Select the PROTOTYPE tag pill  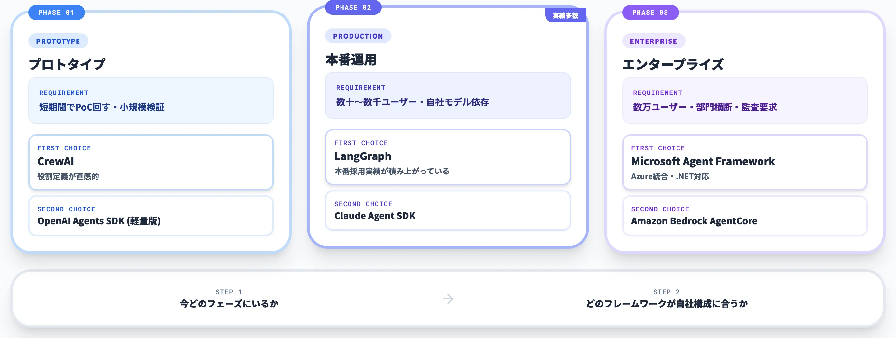click(x=58, y=41)
